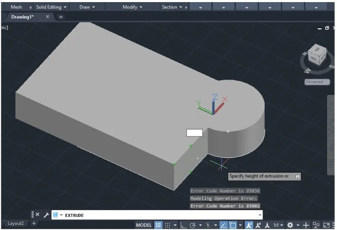Click the UCS icon origin on the solid
The image size is (337, 230).
pos(213,113)
